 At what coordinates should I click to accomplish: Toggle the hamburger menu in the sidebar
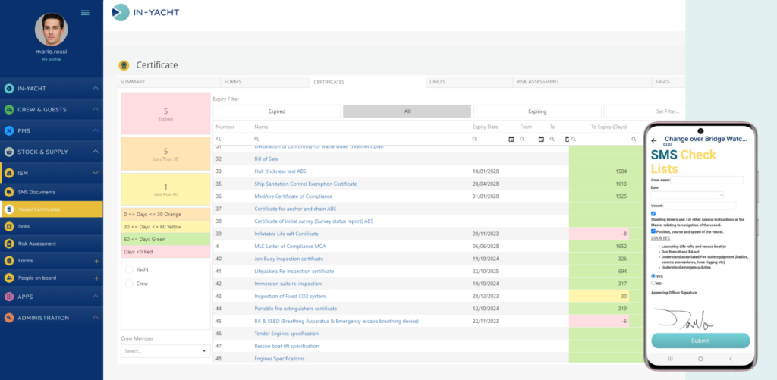pos(85,12)
